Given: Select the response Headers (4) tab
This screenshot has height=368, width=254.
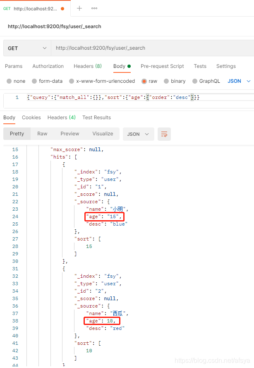Looking at the screenshot, I should point(62,118).
